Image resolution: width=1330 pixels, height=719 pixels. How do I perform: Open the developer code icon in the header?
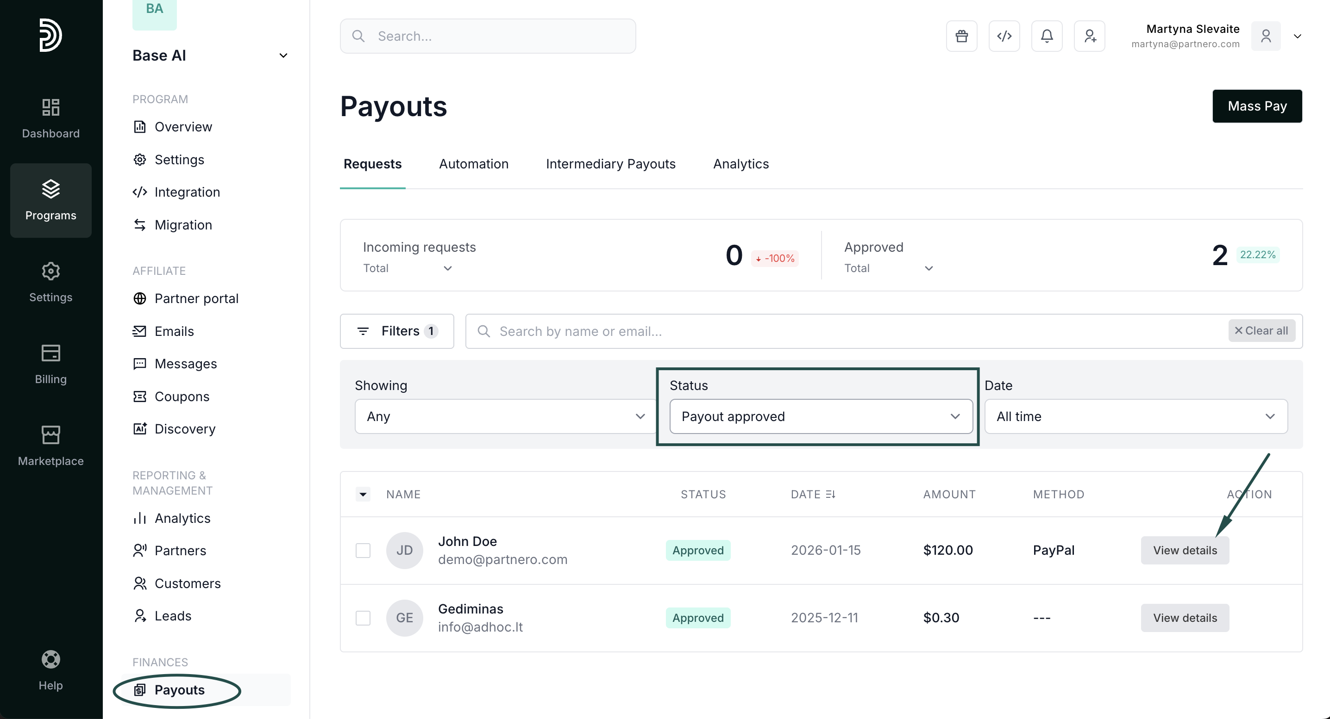click(x=1004, y=36)
